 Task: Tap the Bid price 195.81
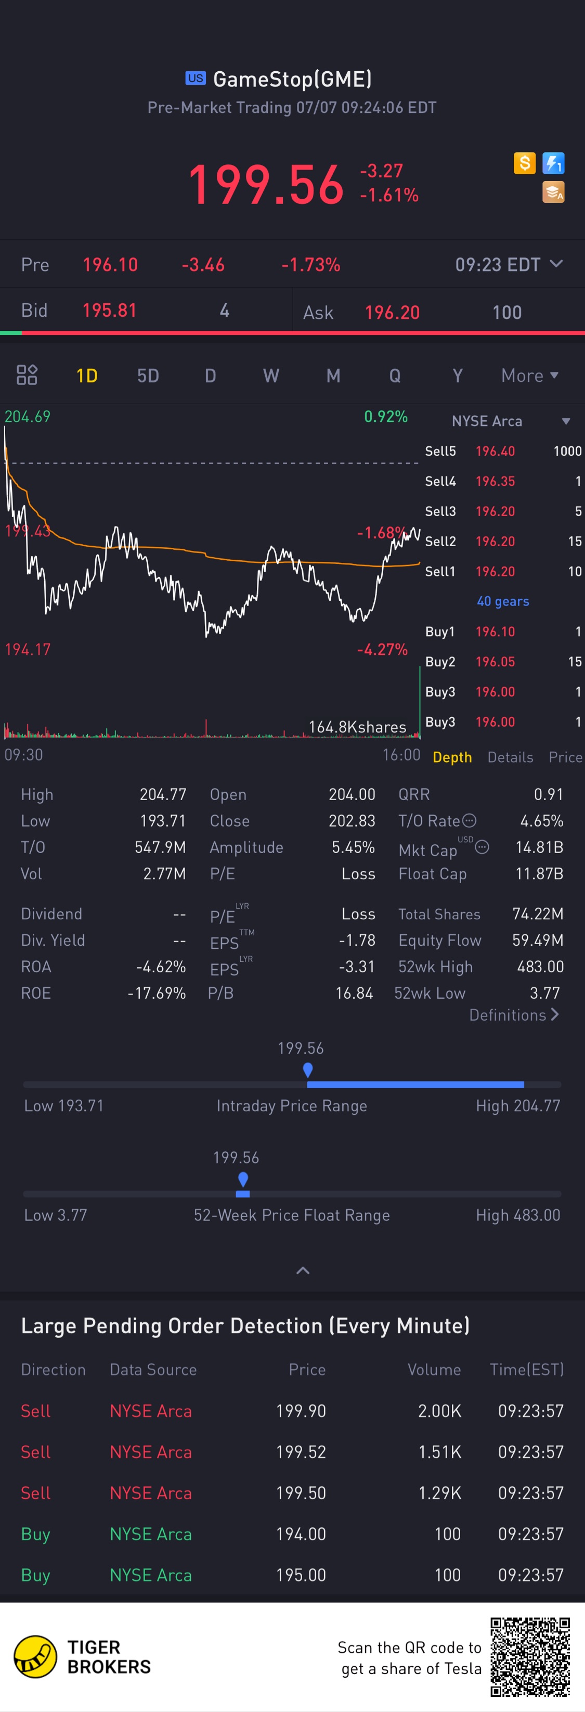[x=110, y=311]
